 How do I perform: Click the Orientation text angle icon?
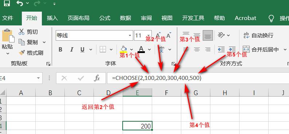pos(221,35)
